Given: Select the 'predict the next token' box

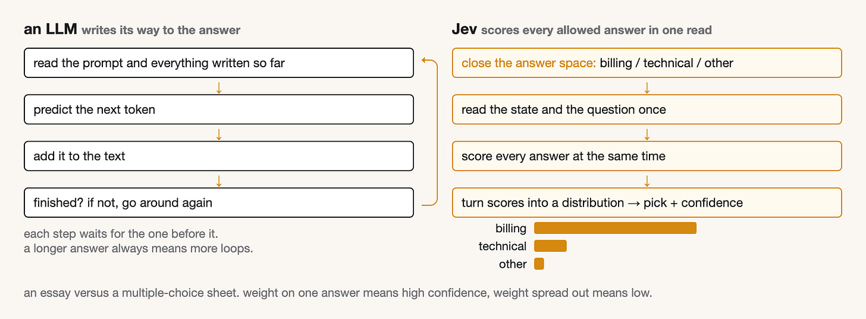Looking at the screenshot, I should point(219,110).
